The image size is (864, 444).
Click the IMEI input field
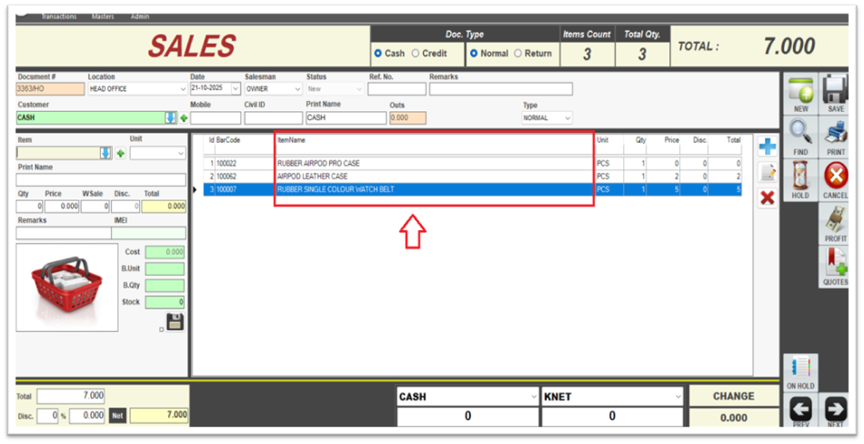[x=149, y=233]
